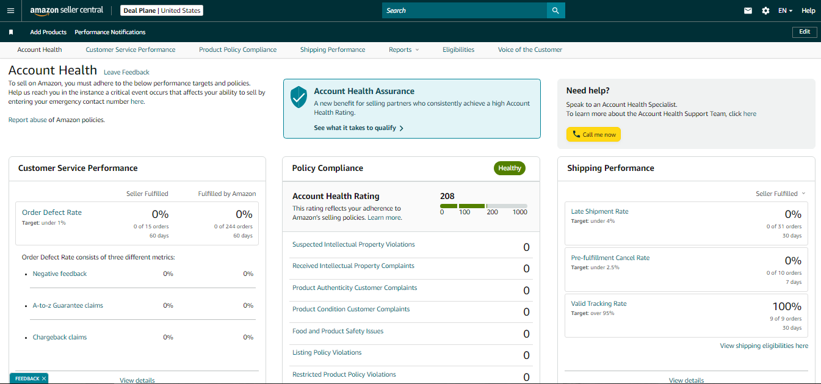Click the Amazon Seller Central logo
821x384 pixels.
click(67, 10)
